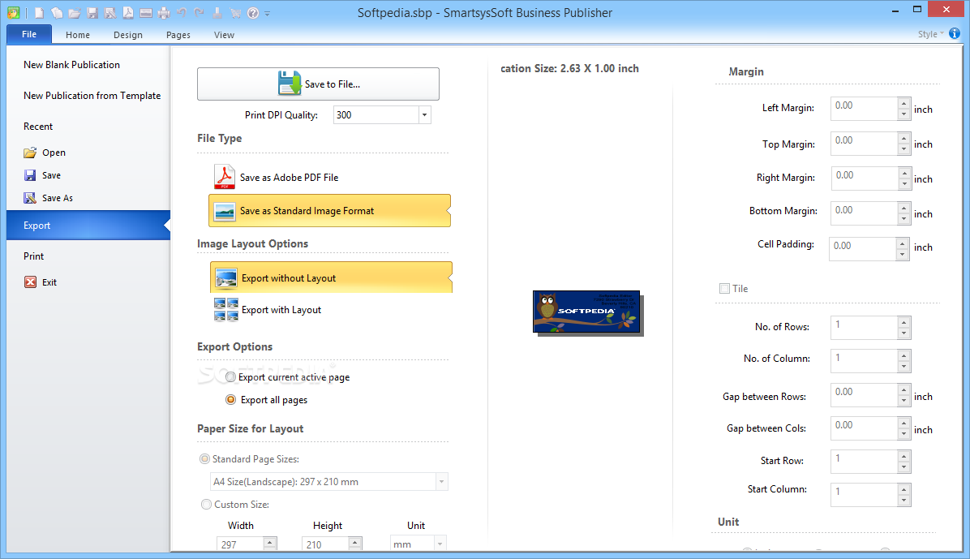This screenshot has height=559, width=970.
Task: Increase No. of Rows with up arrow
Action: [903, 323]
